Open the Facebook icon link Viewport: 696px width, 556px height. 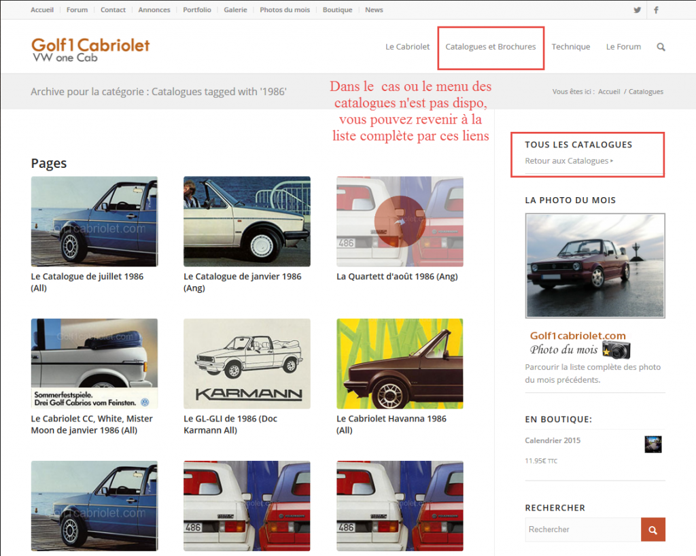coord(656,10)
